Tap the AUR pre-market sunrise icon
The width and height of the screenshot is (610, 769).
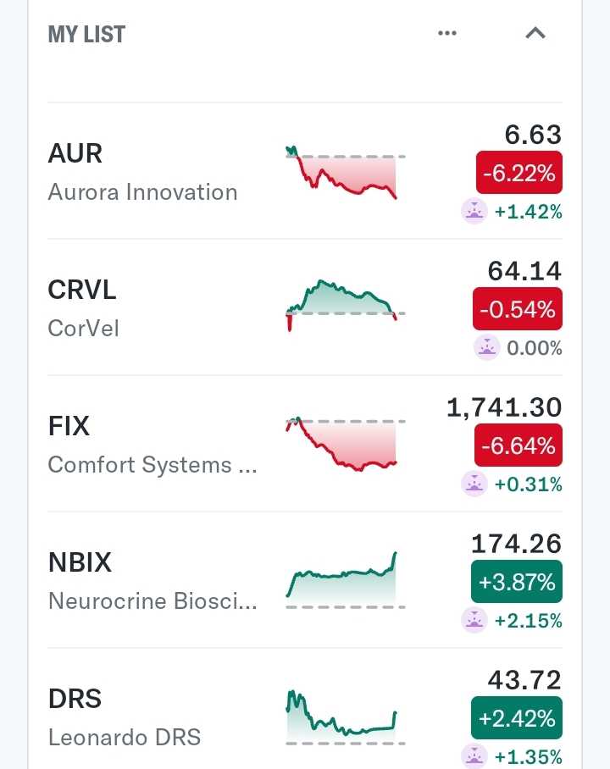coord(474,212)
